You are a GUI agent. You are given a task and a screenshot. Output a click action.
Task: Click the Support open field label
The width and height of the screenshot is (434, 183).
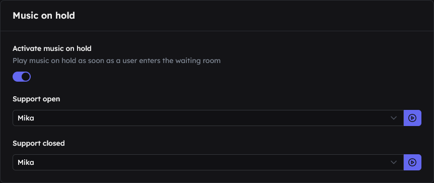point(36,99)
